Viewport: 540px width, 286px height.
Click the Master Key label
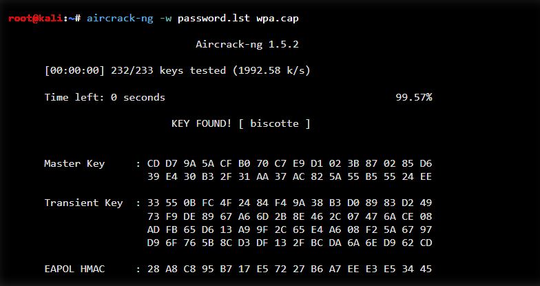click(x=74, y=163)
